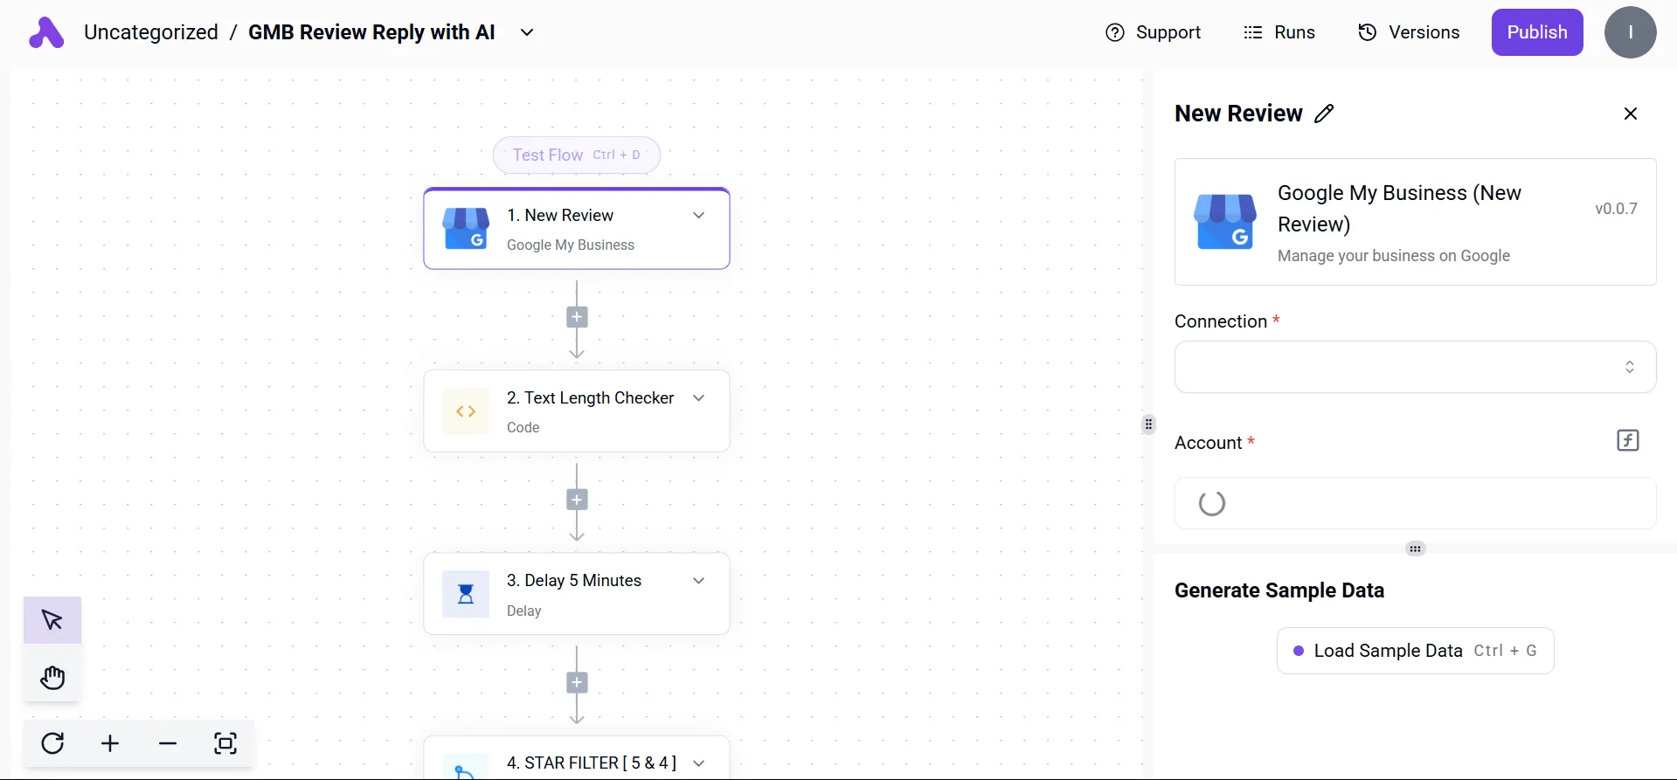Expand the Text Length Checker step menu
Screen dimensions: 1677x780
(x=698, y=398)
